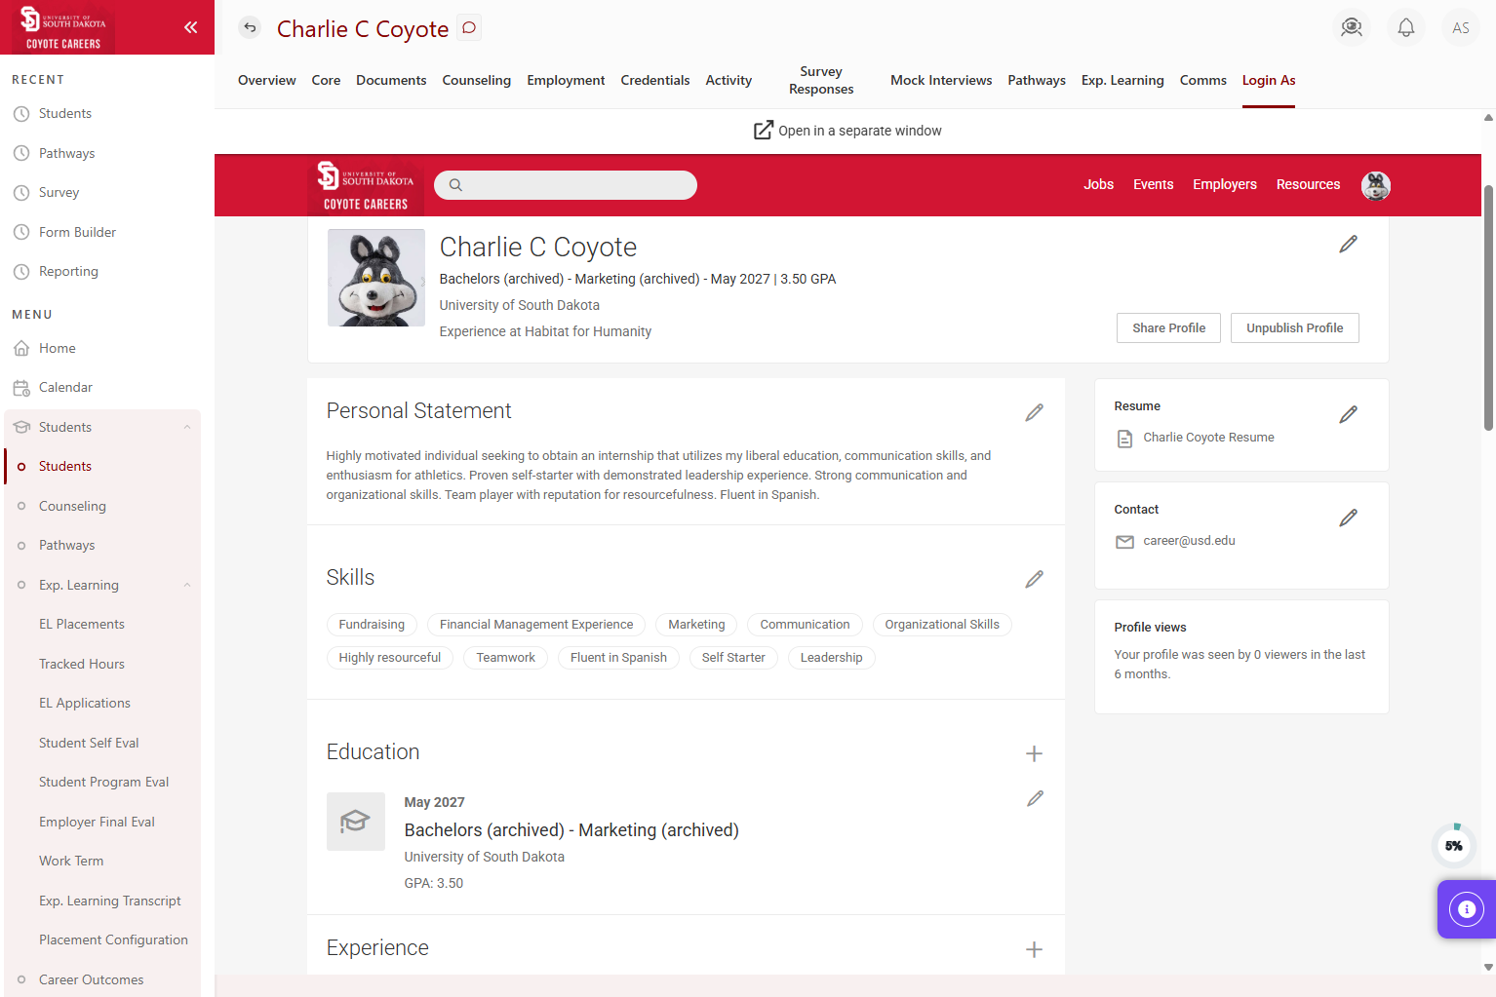1496x997 pixels.
Task: Open the Survey Responses tab
Action: 821,80
